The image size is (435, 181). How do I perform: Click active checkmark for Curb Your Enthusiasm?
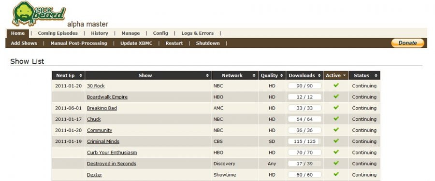(336, 152)
